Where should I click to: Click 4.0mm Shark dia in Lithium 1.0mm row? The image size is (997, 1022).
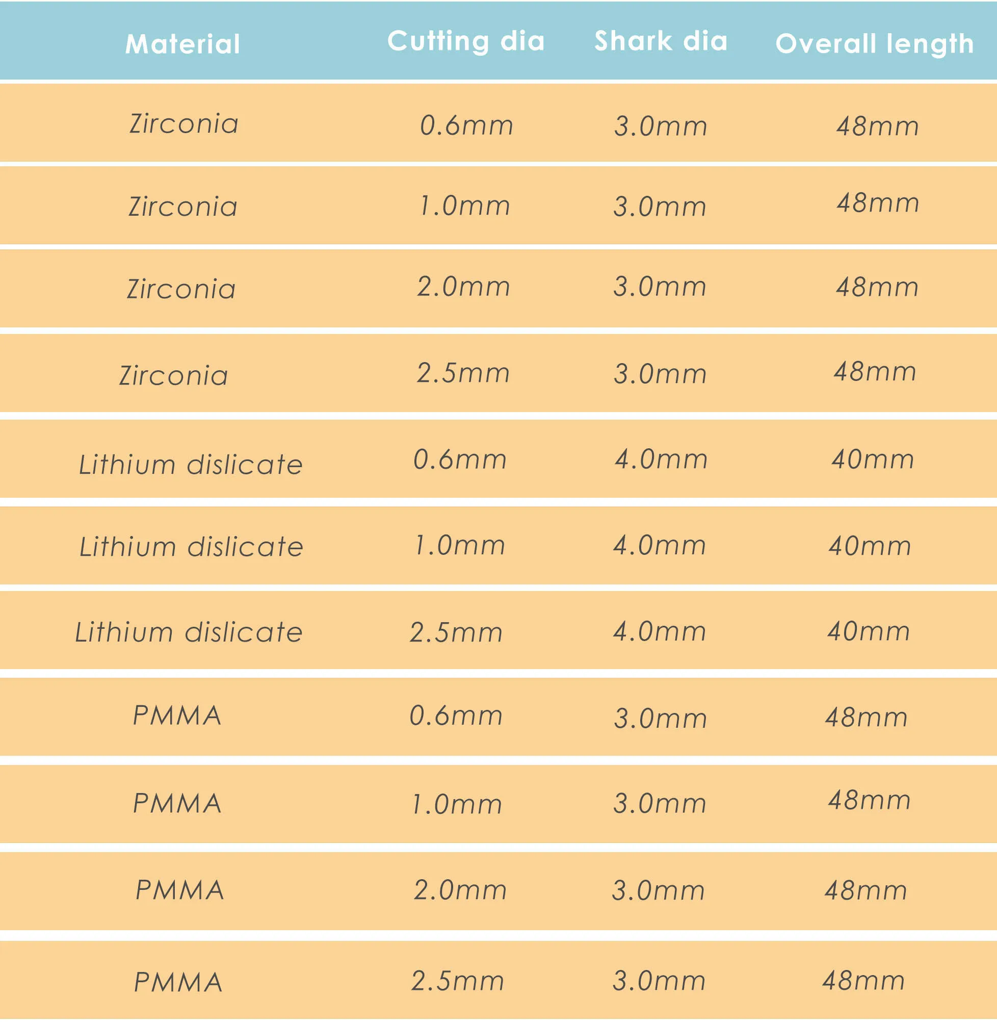tap(660, 545)
